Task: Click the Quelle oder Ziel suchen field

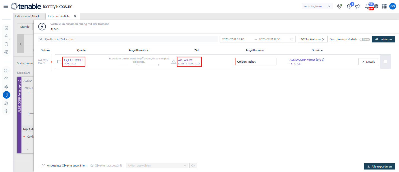Action: (130, 39)
